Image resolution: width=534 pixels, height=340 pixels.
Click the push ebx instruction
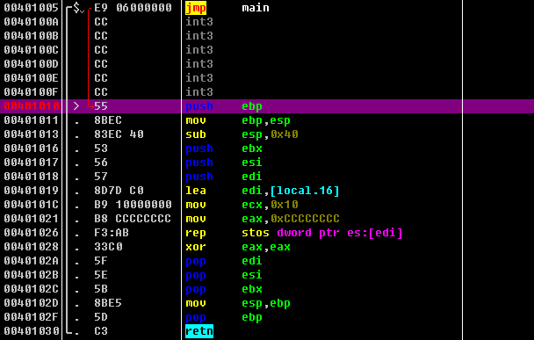click(224, 148)
